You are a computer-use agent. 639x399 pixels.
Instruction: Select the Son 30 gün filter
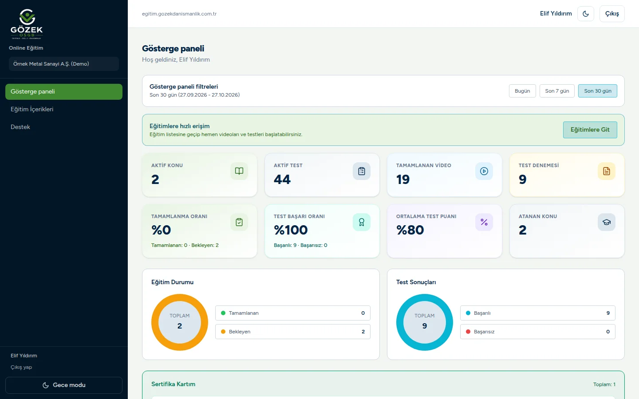pyautogui.click(x=598, y=91)
